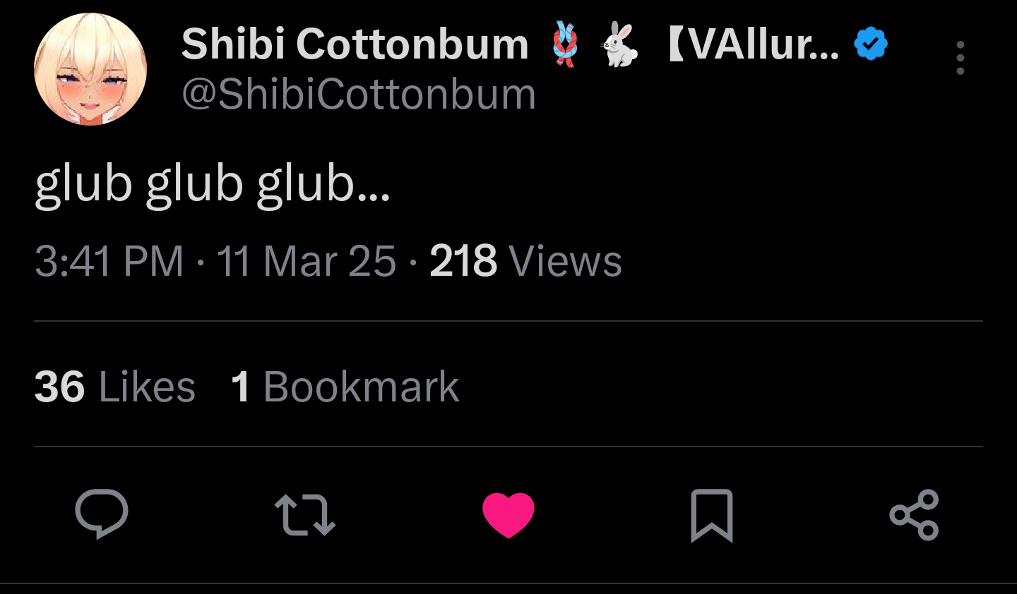View Shibi Cottonbum's profile avatar
Viewport: 1017px width, 594px height.
[90, 69]
